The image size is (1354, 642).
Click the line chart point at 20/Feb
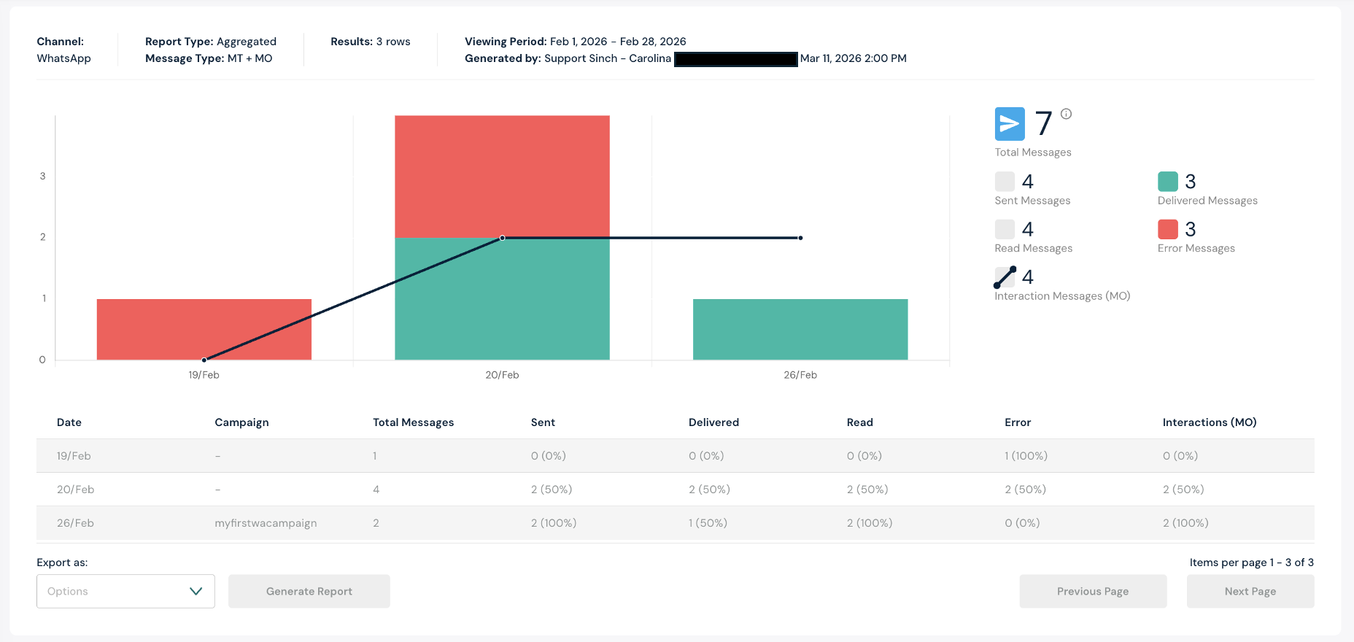[x=502, y=238]
